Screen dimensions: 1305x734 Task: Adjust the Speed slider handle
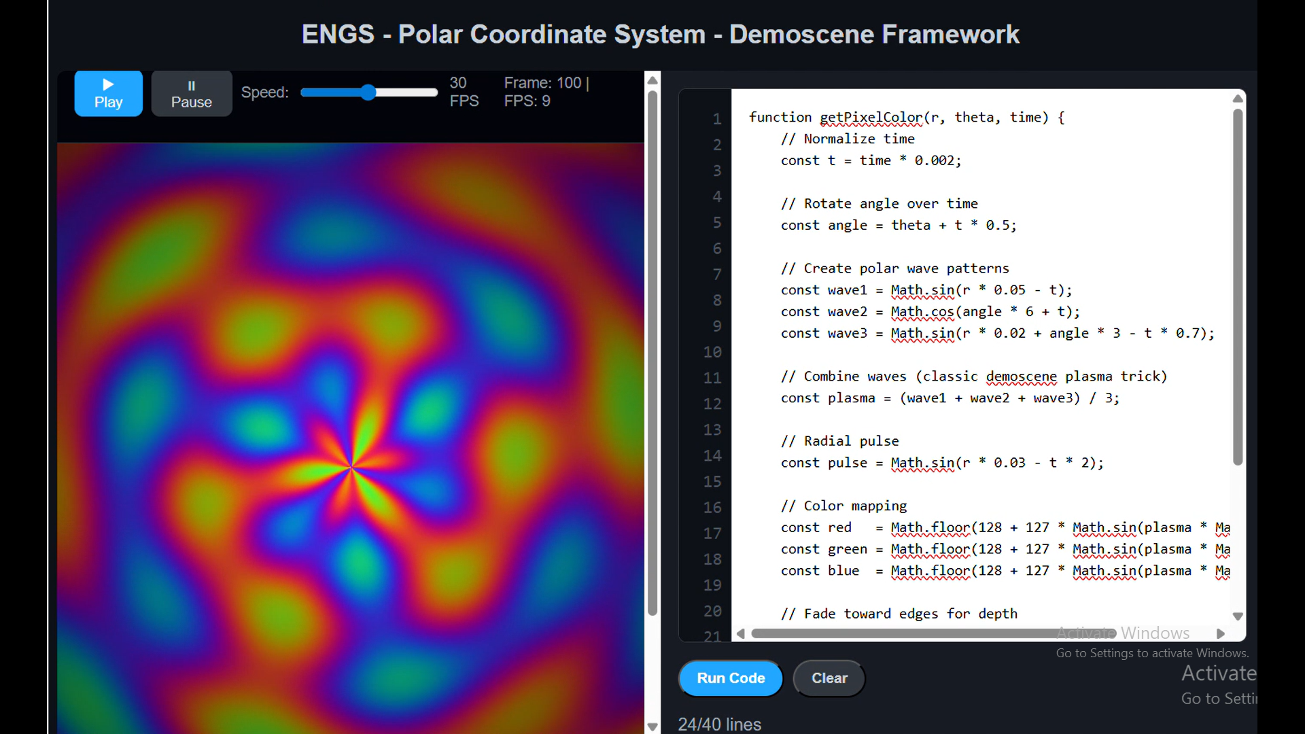[x=368, y=92]
